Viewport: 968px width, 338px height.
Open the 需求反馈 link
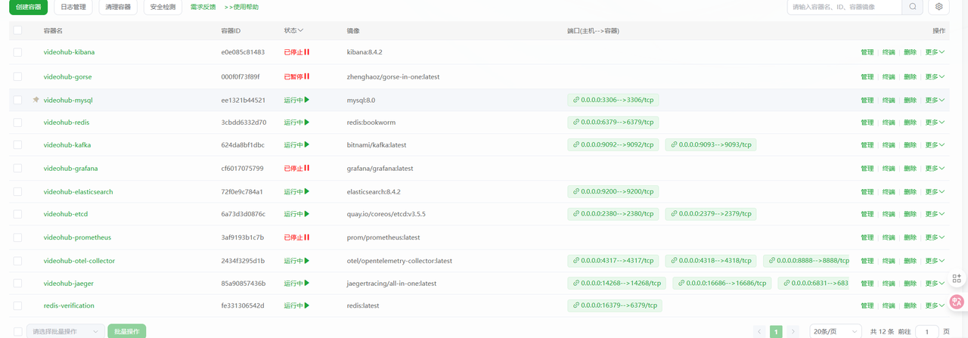pyautogui.click(x=203, y=7)
